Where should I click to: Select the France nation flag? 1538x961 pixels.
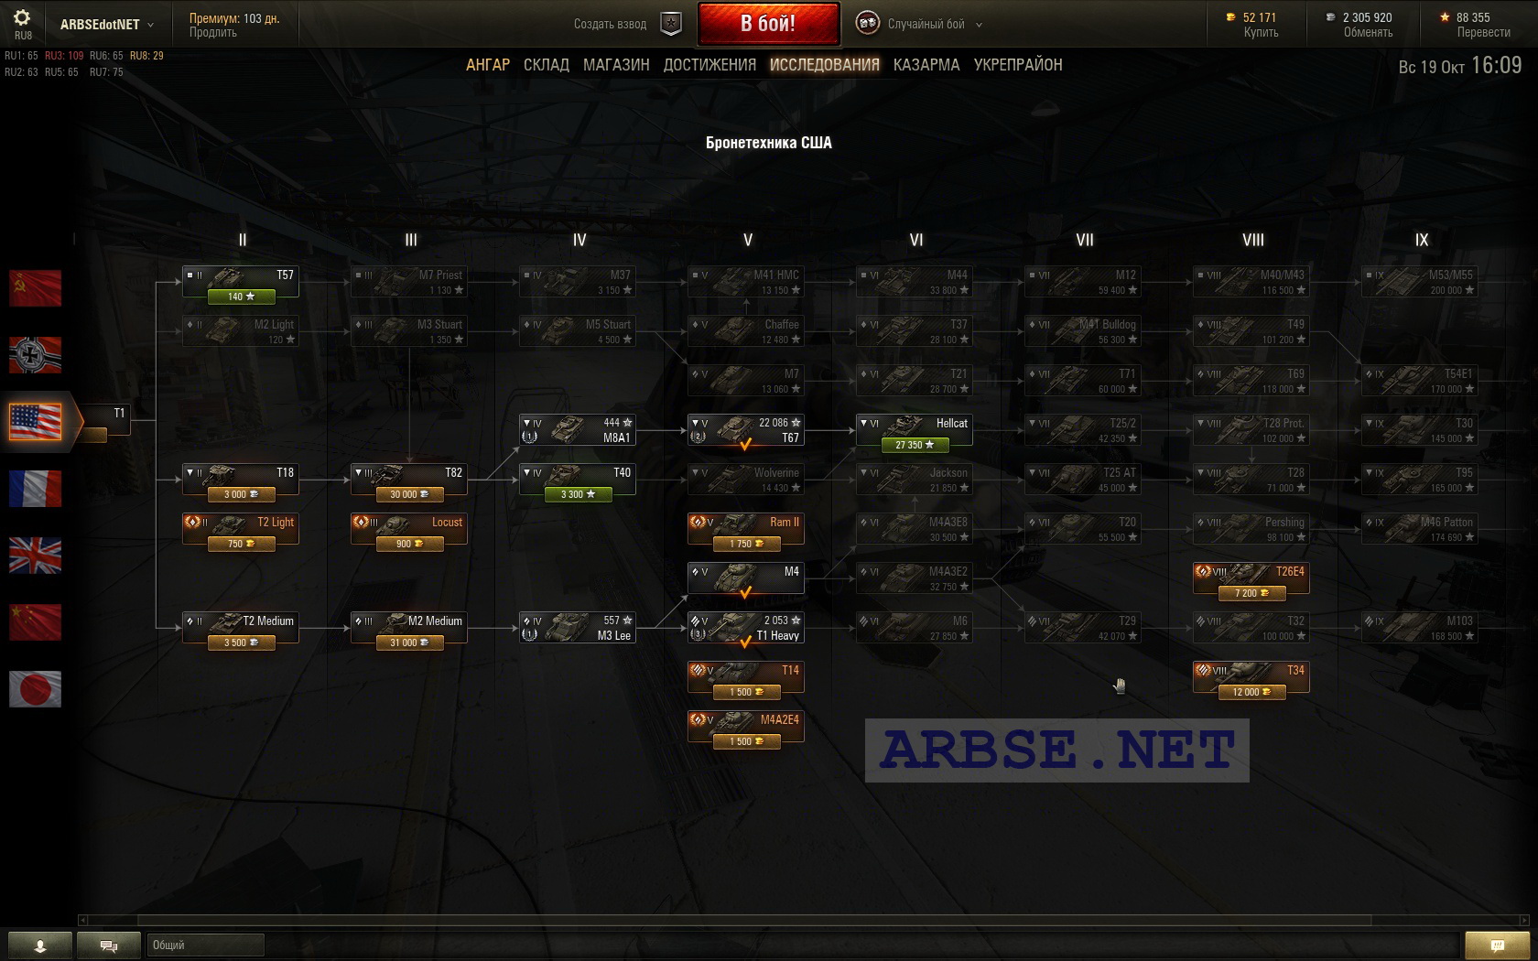point(35,489)
